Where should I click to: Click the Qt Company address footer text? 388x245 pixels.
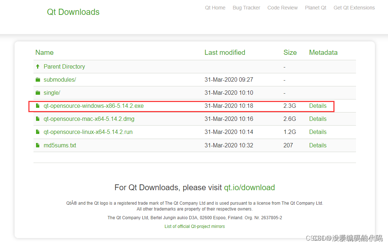point(195,218)
